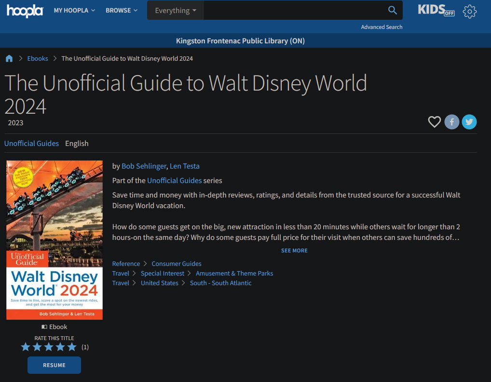The image size is (491, 382).
Task: Click the RESUME button
Action: click(54, 365)
